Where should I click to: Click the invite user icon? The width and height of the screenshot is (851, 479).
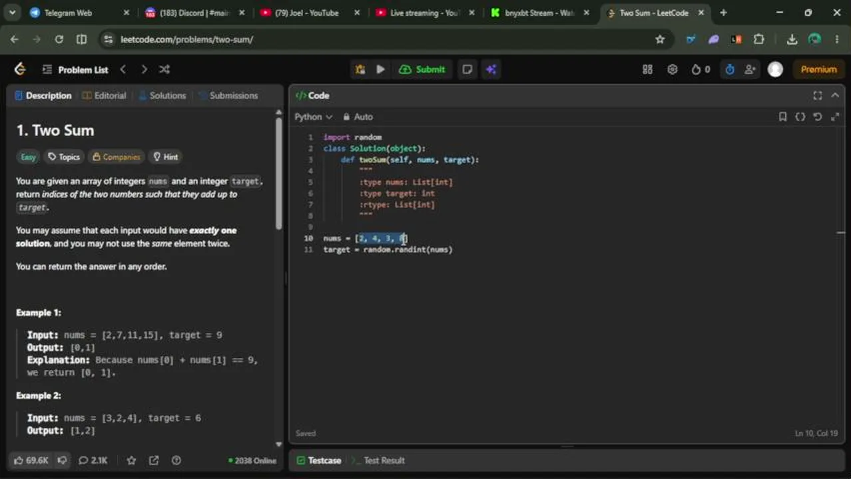[750, 69]
